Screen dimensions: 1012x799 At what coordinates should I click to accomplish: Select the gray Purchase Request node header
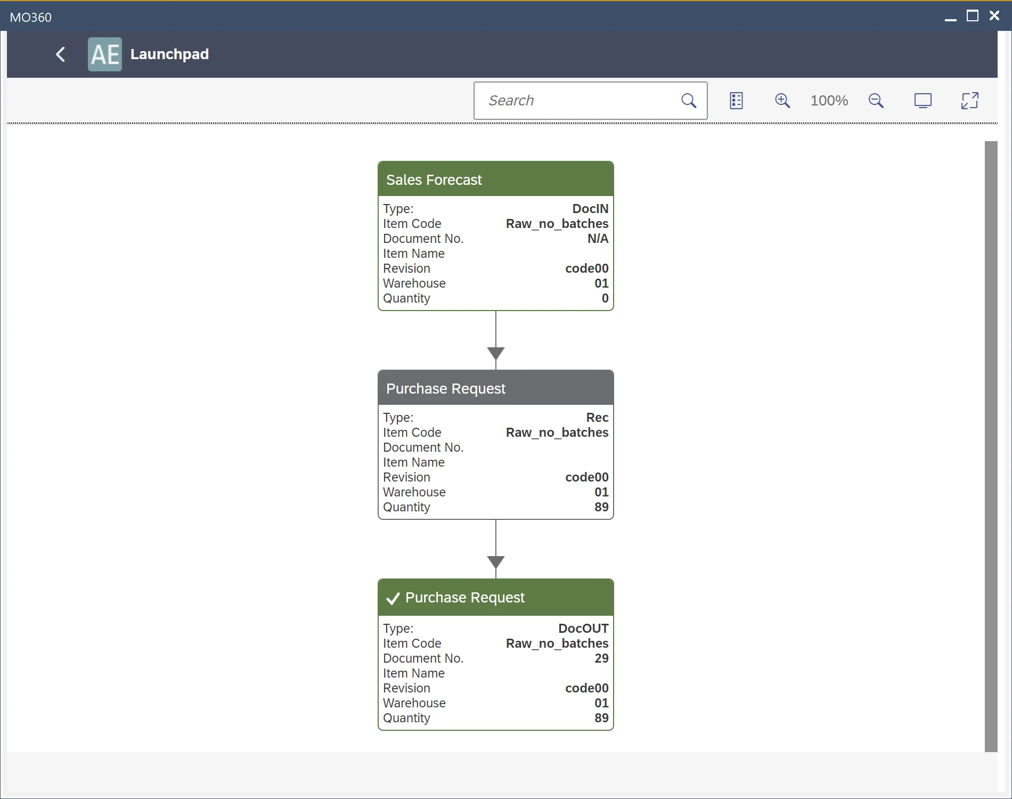click(x=495, y=388)
